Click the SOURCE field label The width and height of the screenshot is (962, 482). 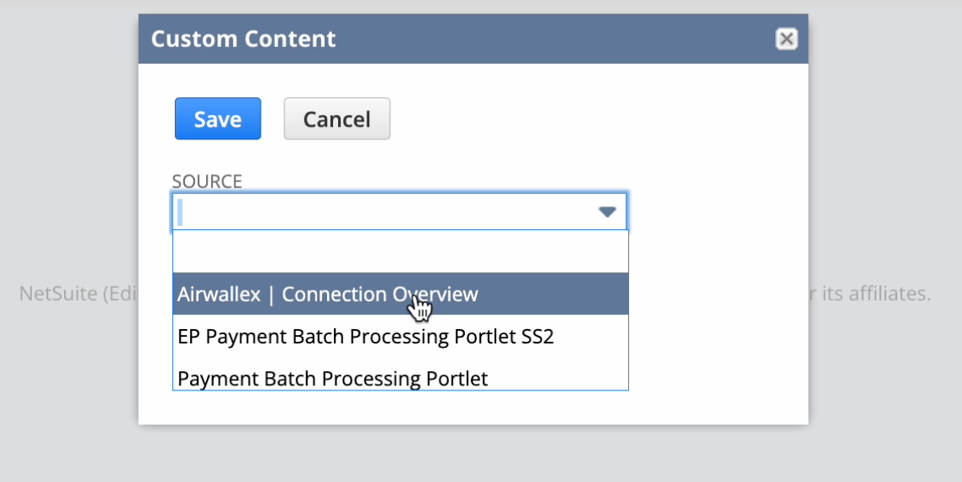tap(207, 181)
